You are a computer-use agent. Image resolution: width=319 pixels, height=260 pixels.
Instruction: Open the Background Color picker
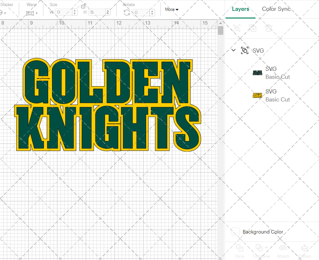(x=235, y=232)
